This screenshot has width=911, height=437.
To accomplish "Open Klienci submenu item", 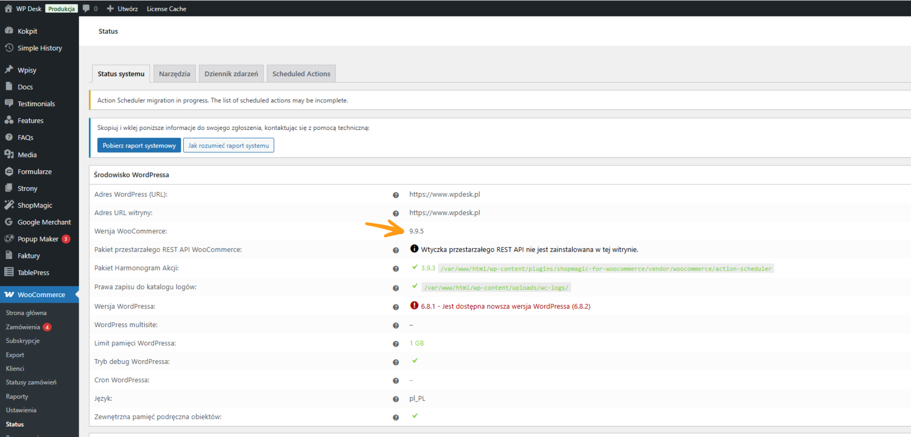I will coord(15,368).
